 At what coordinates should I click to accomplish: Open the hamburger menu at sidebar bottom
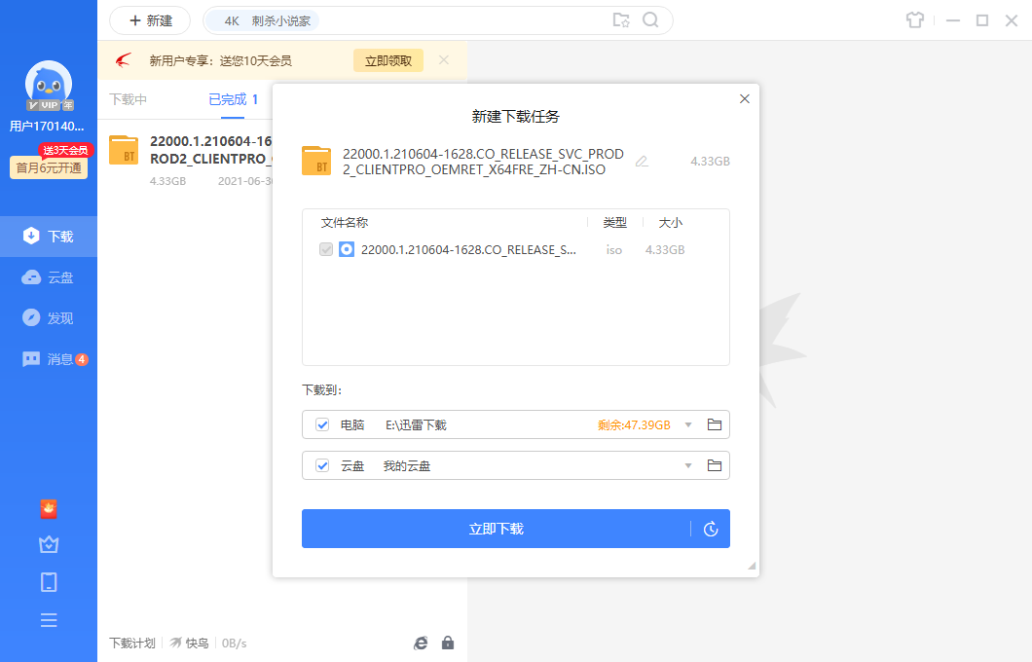[x=49, y=619]
